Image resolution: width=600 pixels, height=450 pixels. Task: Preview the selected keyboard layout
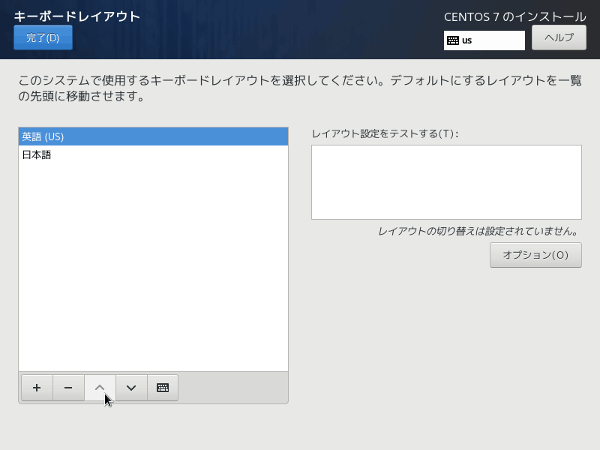163,388
